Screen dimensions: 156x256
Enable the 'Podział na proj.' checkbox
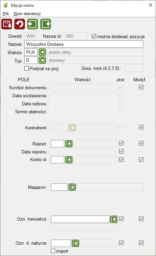click(x=26, y=68)
